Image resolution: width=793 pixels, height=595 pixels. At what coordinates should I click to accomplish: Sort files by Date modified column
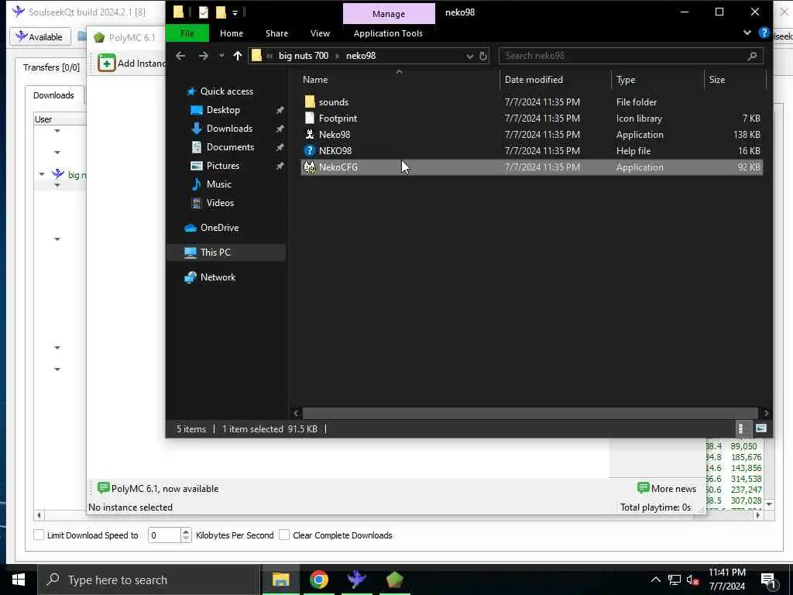coord(534,80)
